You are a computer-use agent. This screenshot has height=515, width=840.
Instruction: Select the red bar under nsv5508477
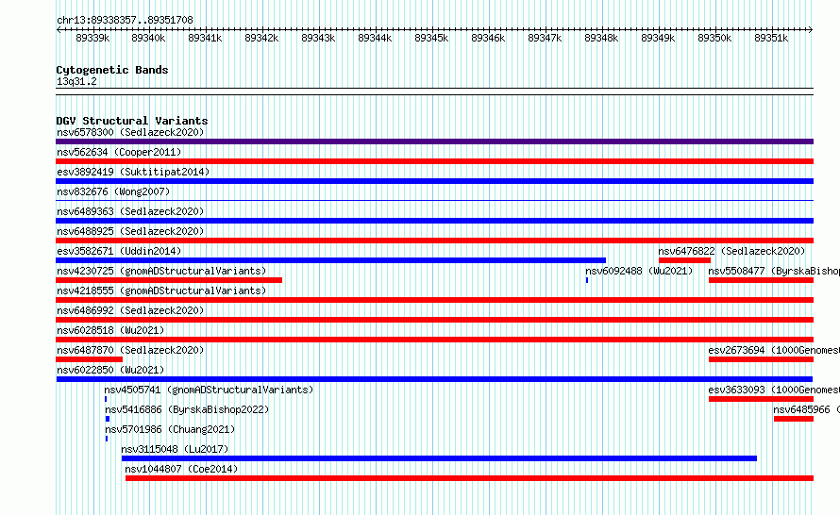click(761, 280)
